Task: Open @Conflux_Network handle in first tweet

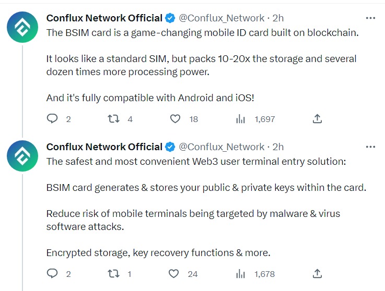Action: tap(221, 18)
